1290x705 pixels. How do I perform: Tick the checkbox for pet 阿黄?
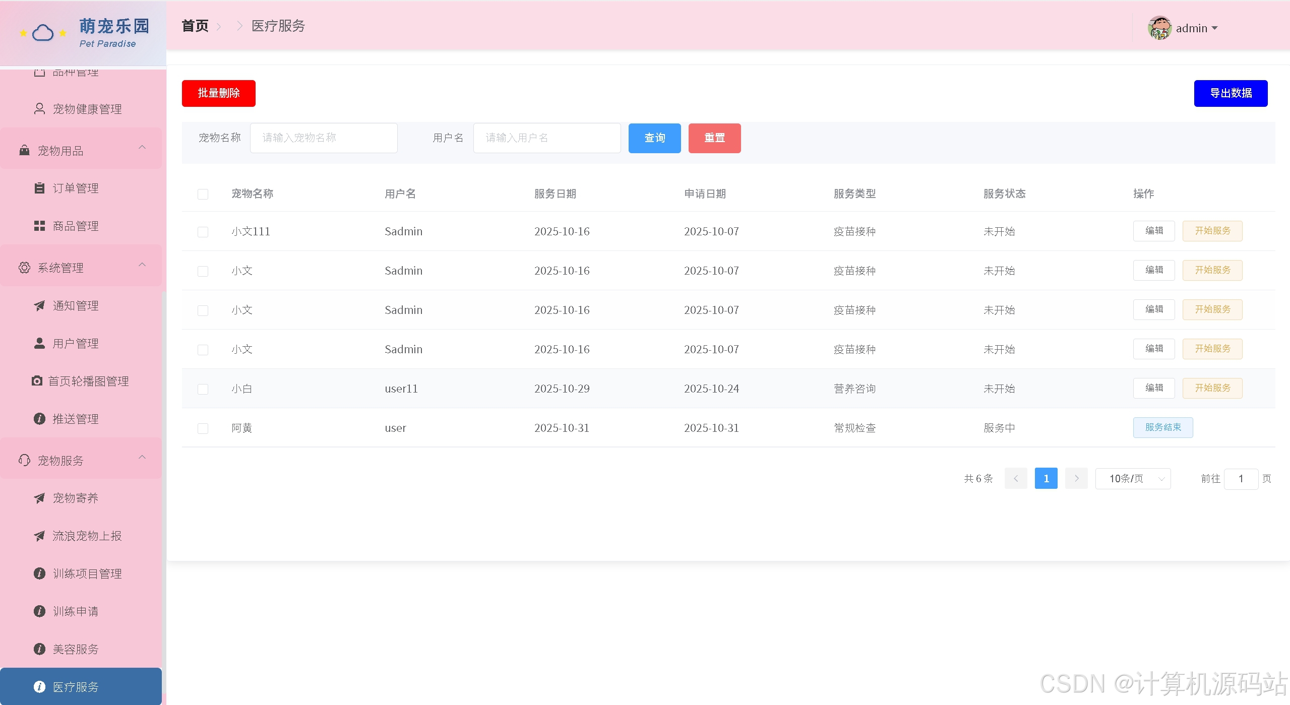click(203, 428)
